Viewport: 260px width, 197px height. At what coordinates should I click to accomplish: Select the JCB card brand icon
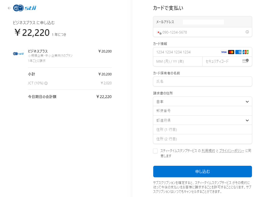point(245,52)
